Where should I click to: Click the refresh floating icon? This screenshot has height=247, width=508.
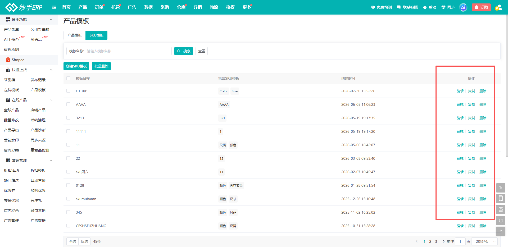[501, 220]
